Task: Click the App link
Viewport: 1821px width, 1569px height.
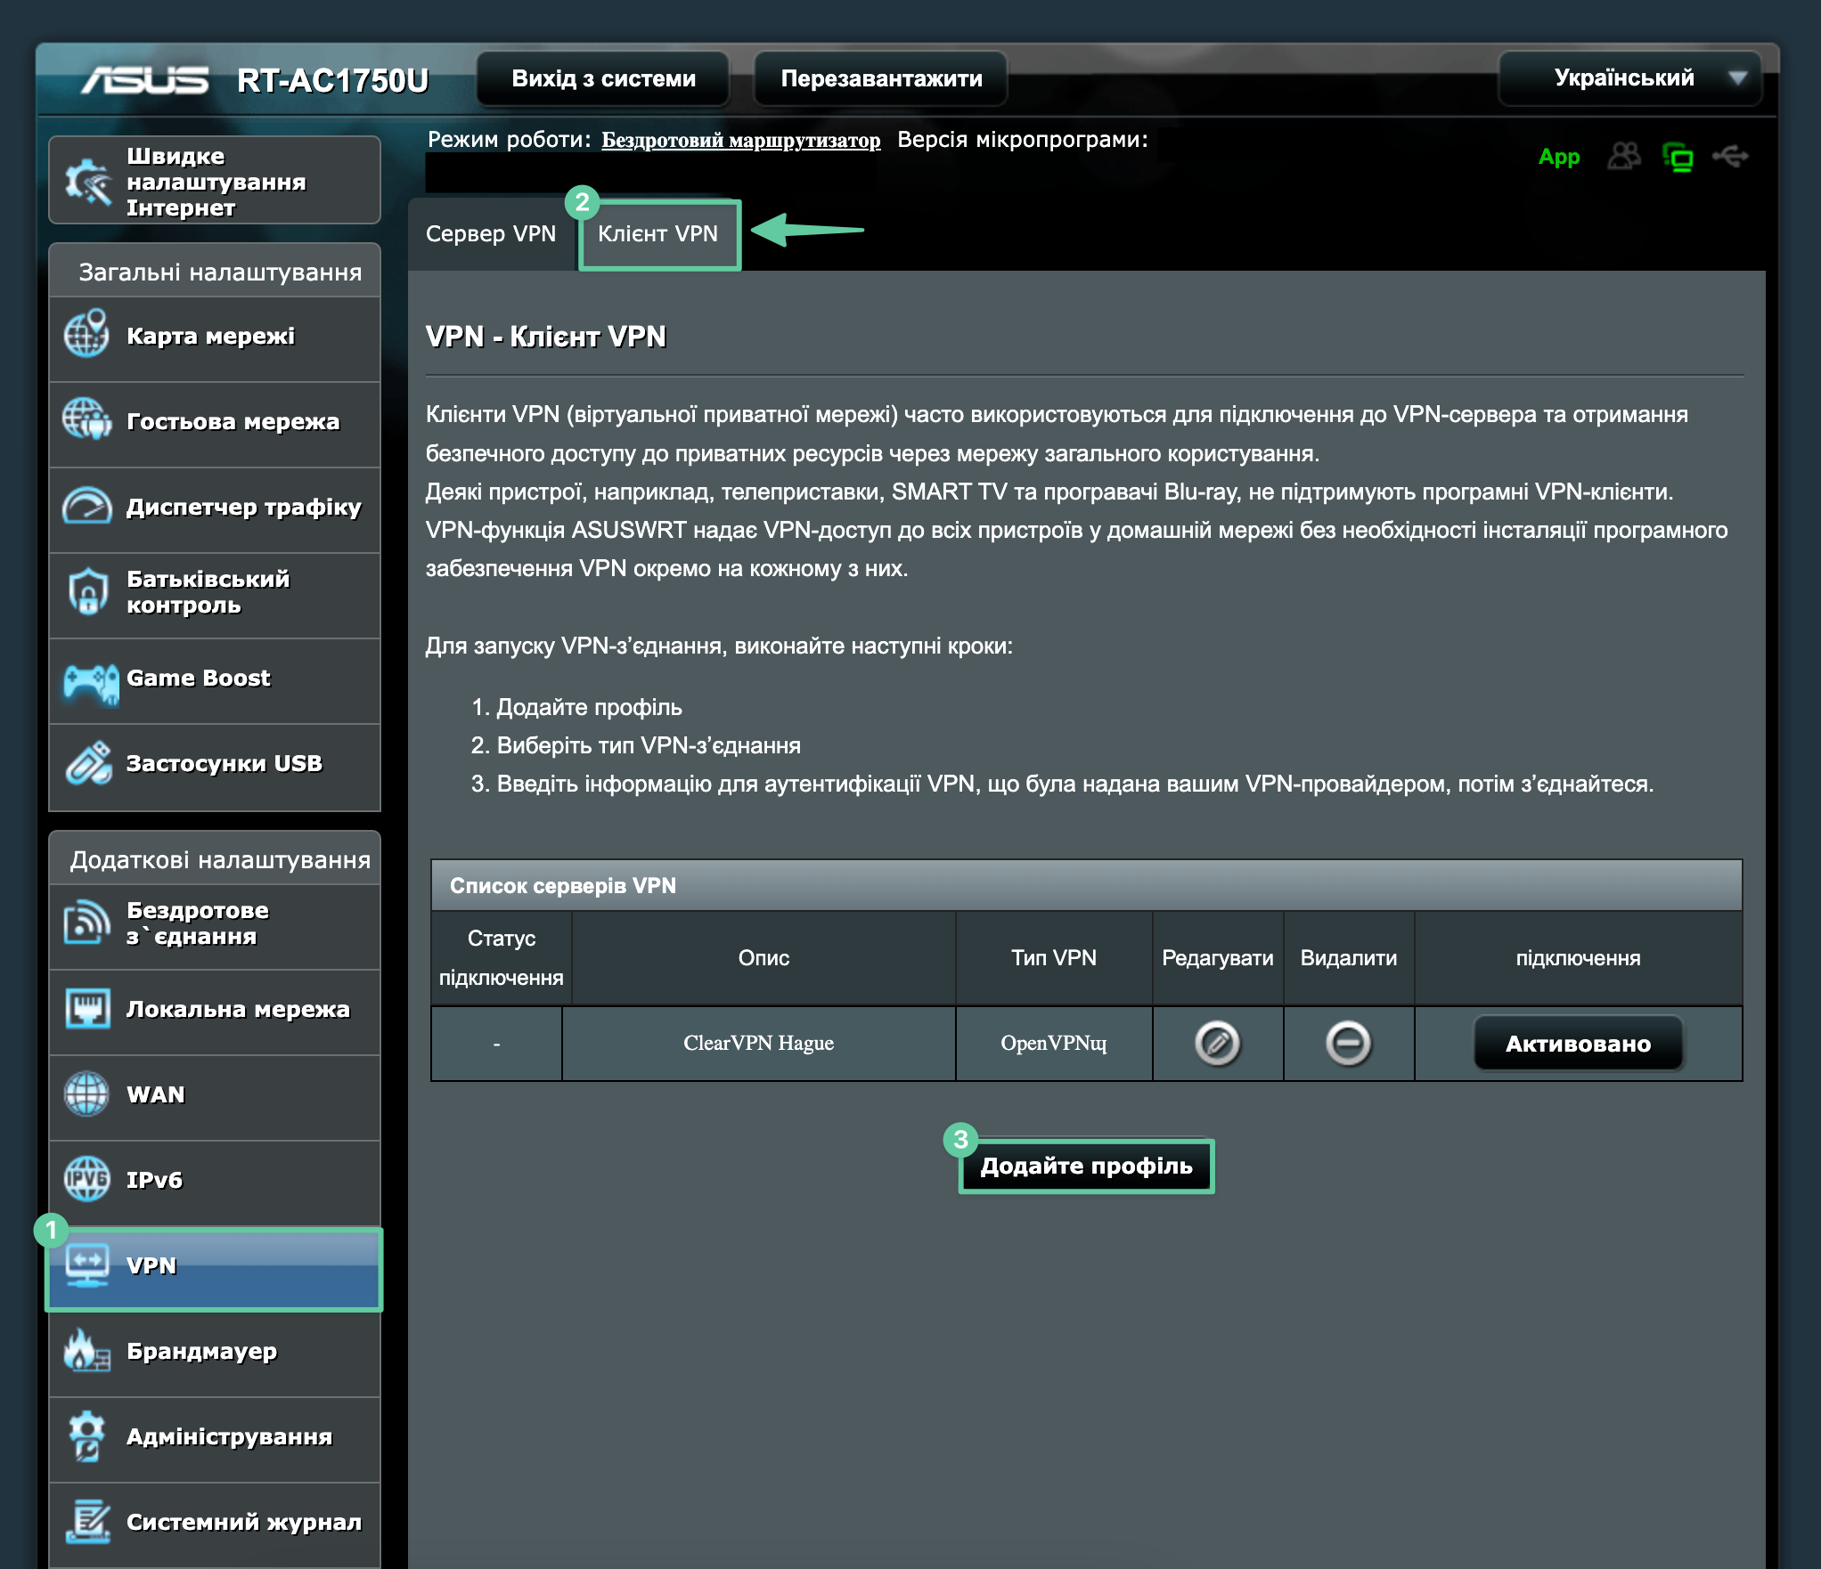Action: [1558, 157]
